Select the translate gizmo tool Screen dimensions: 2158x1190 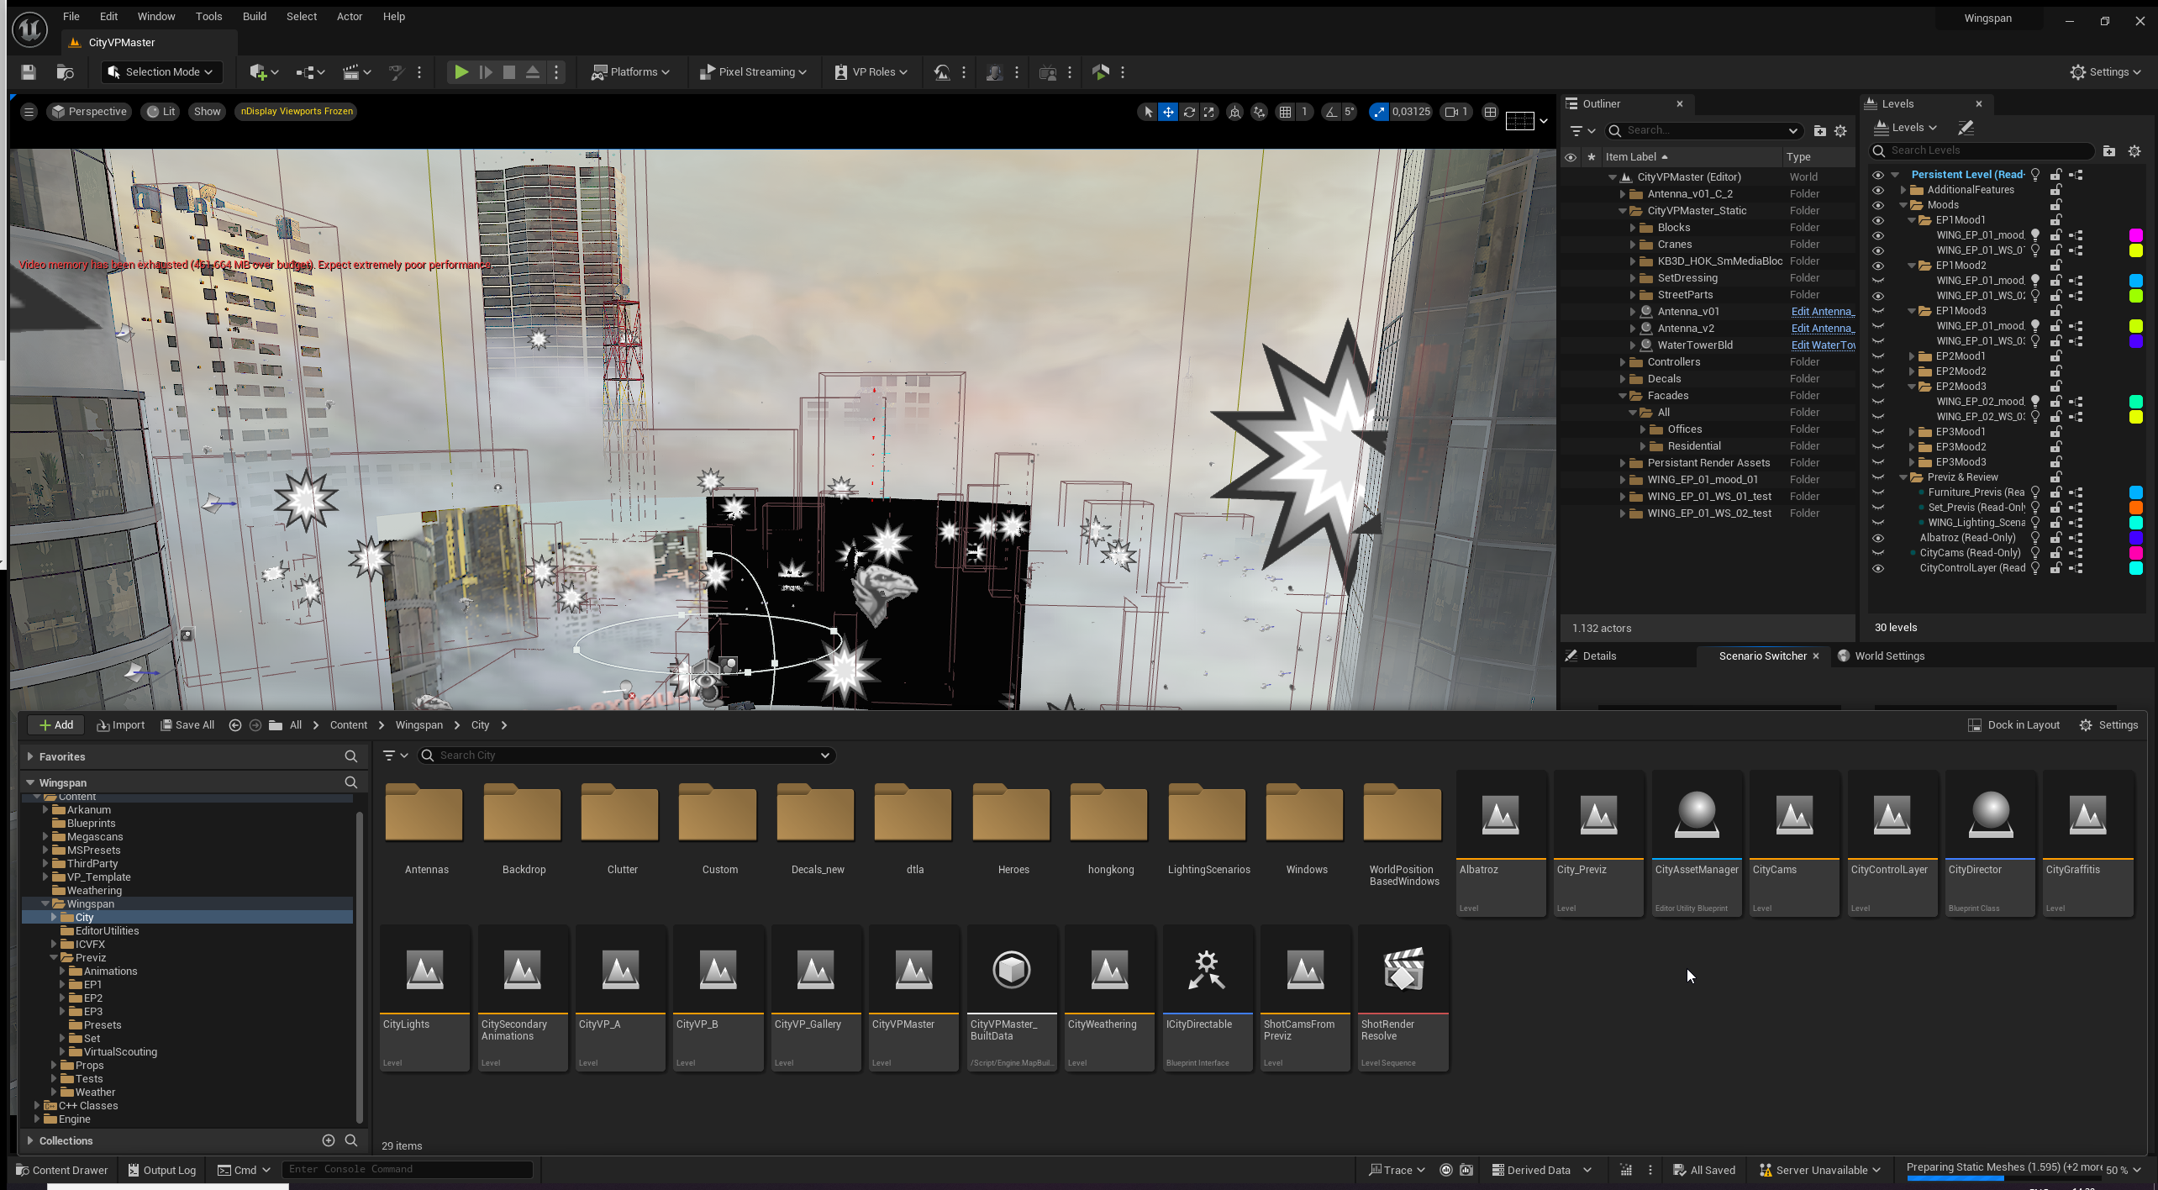(1168, 112)
